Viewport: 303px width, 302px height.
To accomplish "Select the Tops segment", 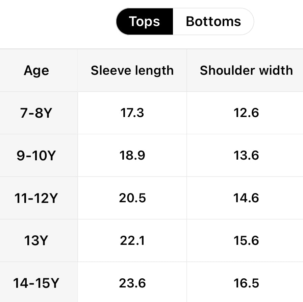I will pyautogui.click(x=145, y=22).
